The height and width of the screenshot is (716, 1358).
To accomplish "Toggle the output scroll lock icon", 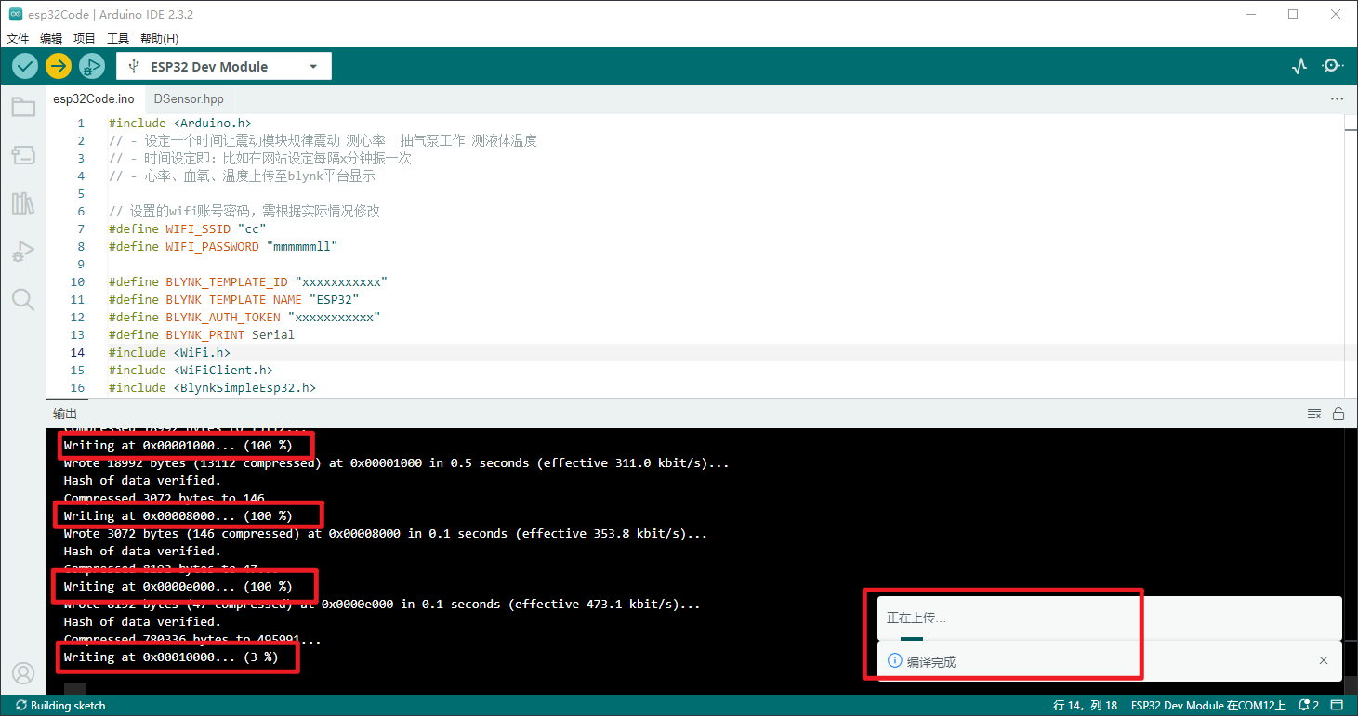I will pos(1338,413).
